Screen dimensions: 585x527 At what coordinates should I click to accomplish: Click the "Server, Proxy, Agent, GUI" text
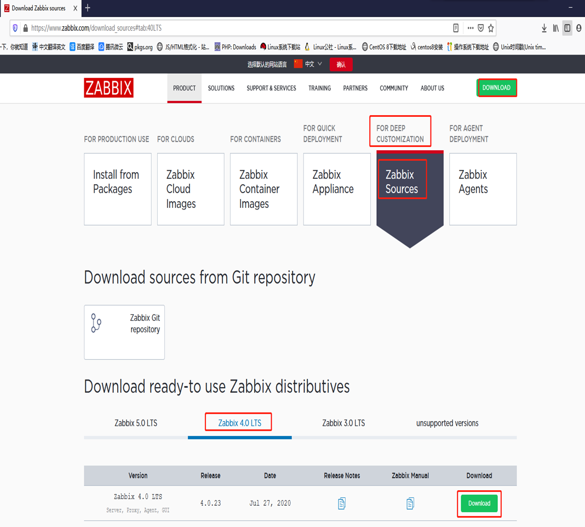[x=137, y=510]
